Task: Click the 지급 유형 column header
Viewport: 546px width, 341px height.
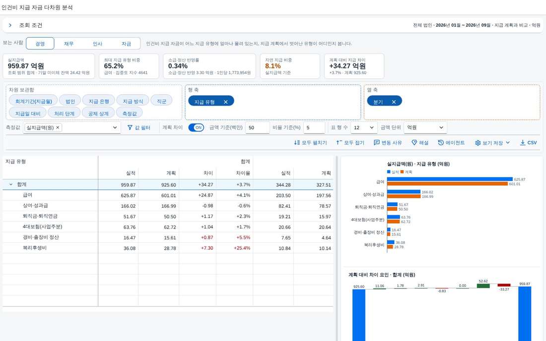Action: [15, 161]
